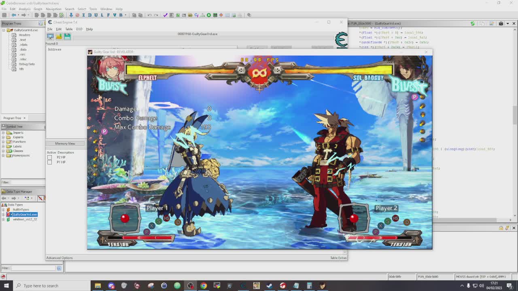Expand the Classes folder in Symbol Tree
Image resolution: width=518 pixels, height=291 pixels.
coord(3,151)
